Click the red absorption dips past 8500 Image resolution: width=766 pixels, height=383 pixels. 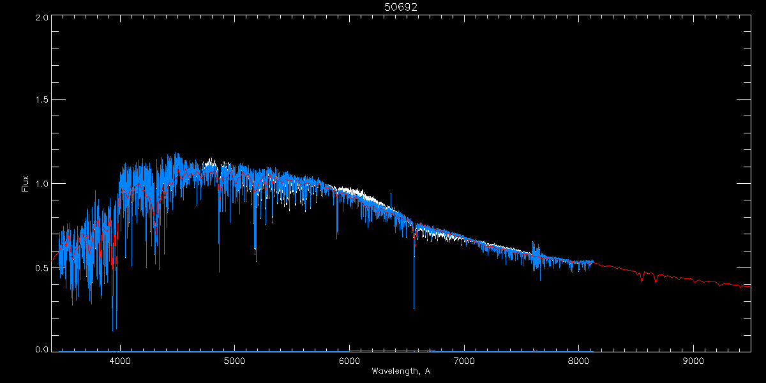coord(642,278)
